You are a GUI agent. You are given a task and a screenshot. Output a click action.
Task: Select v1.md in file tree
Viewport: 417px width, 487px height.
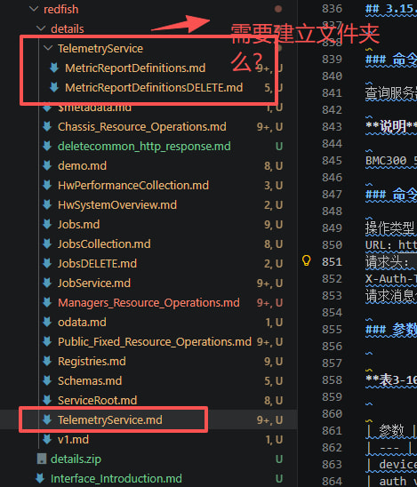[73, 440]
